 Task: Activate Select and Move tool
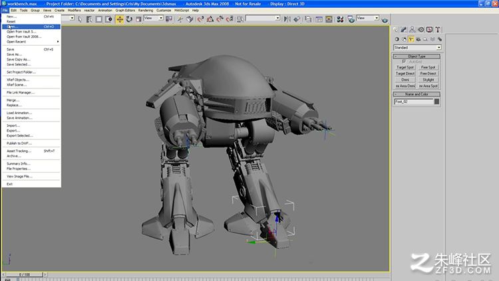click(x=120, y=19)
